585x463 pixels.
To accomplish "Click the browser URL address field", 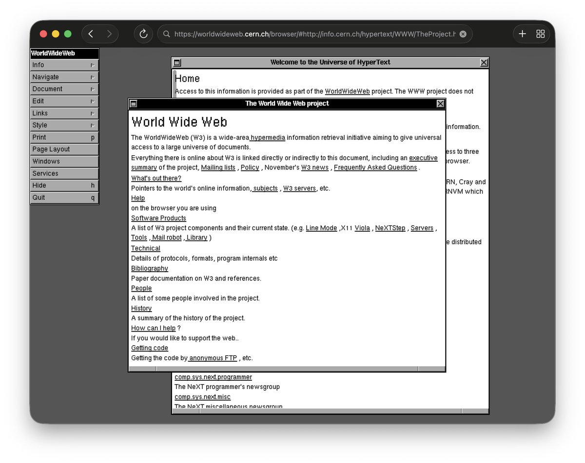I will click(x=315, y=34).
